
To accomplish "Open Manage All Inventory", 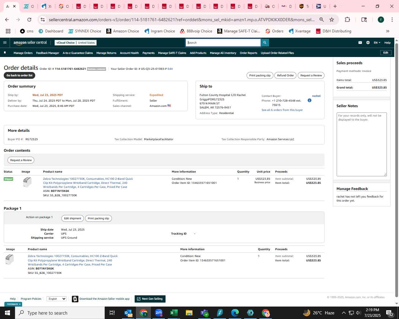I will tap(223, 53).
